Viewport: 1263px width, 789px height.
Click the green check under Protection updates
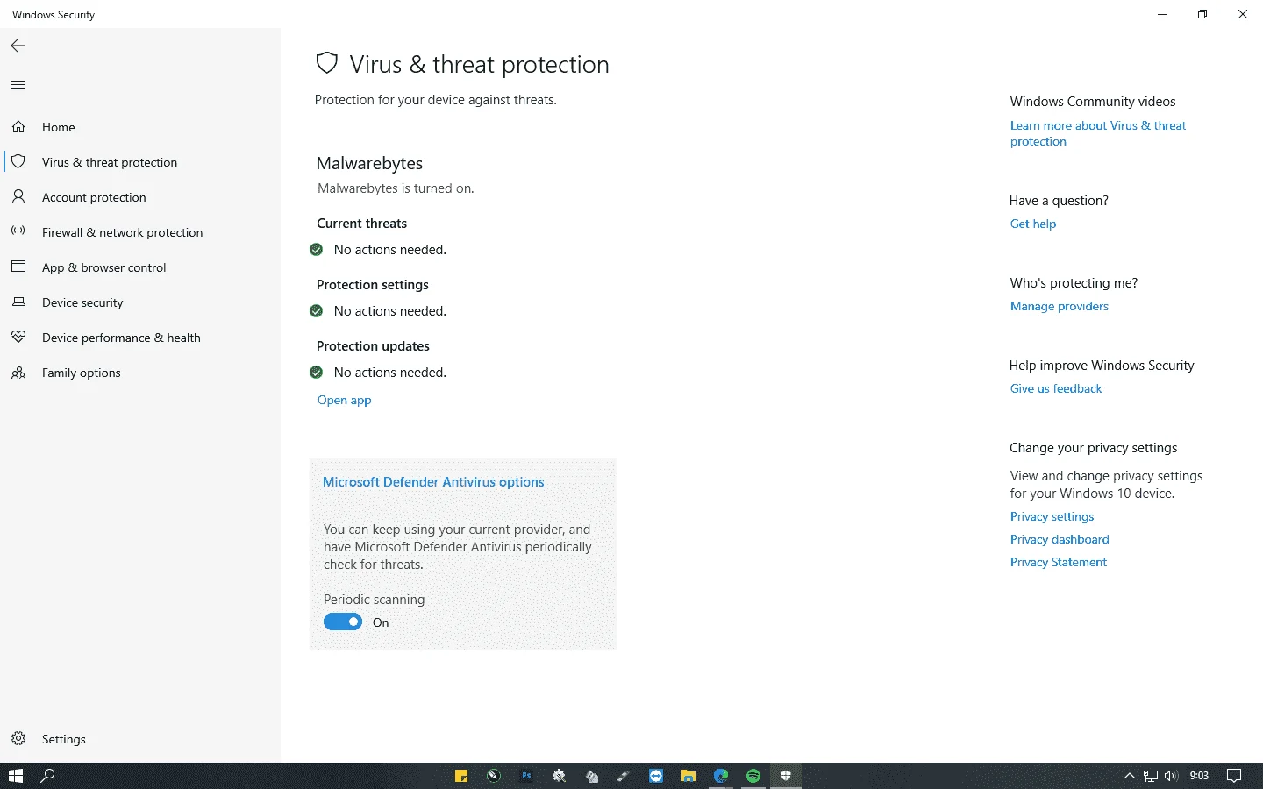(316, 373)
